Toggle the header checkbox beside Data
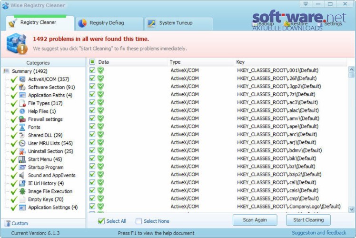The height and width of the screenshot is (238, 356). 92,61
